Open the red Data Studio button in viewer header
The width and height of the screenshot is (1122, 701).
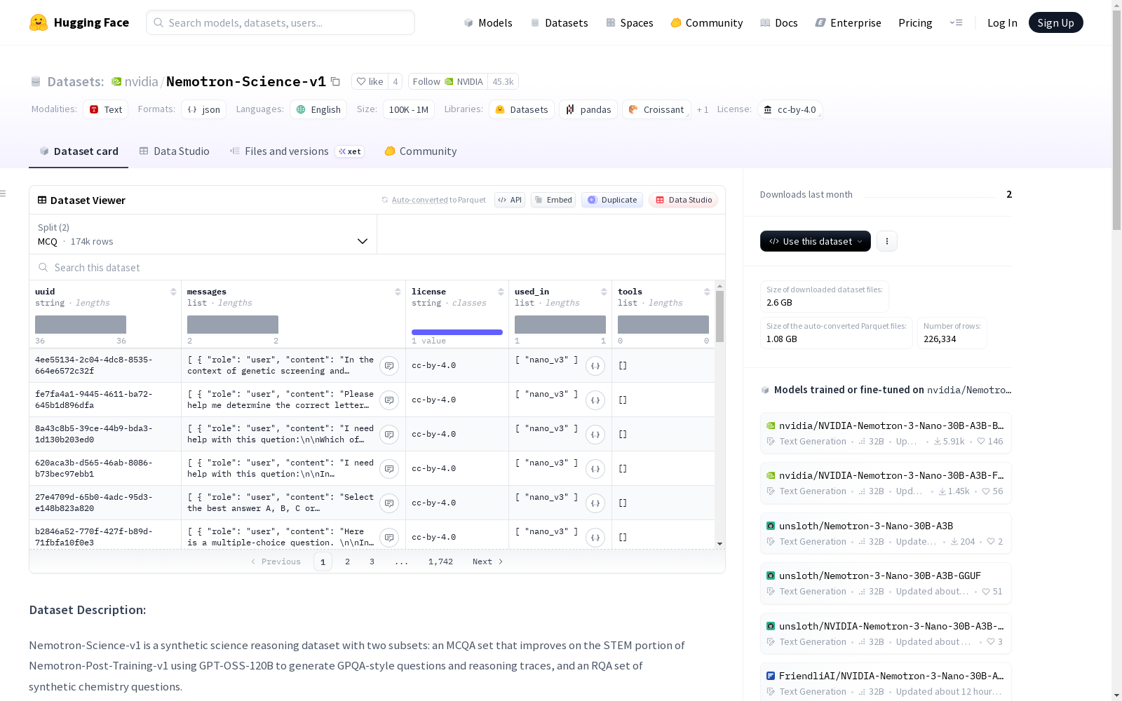683,200
